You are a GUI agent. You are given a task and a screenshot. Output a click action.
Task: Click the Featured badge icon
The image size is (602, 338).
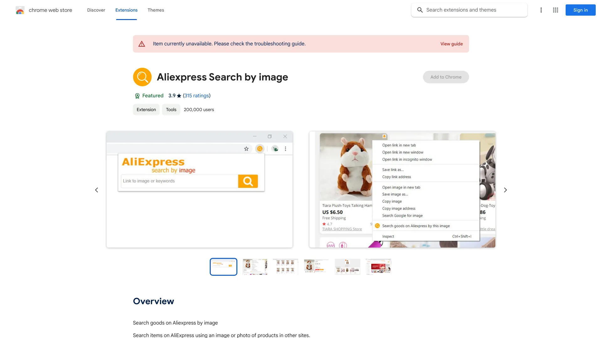[137, 96]
